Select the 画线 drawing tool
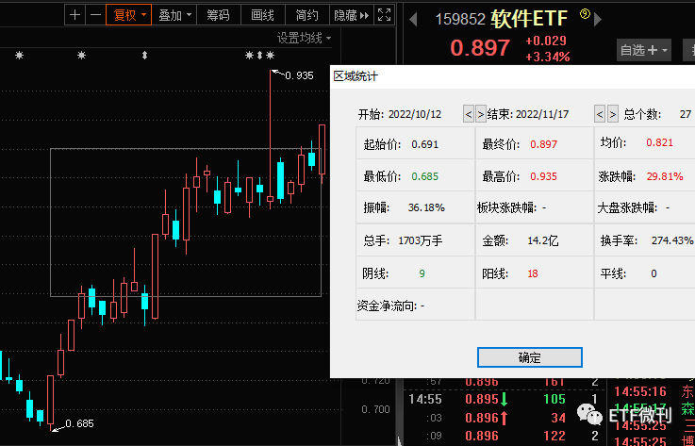The height and width of the screenshot is (446, 695). point(263,15)
